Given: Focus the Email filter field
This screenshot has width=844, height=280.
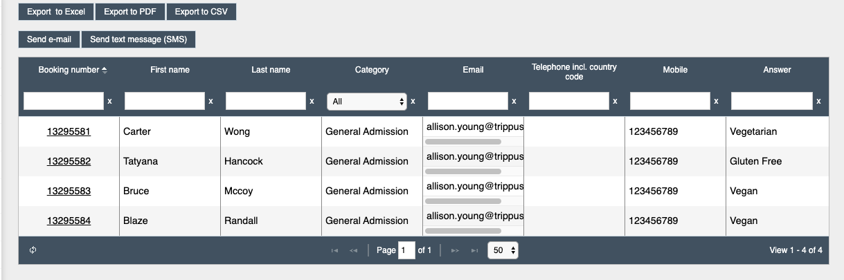Looking at the screenshot, I should coord(468,101).
